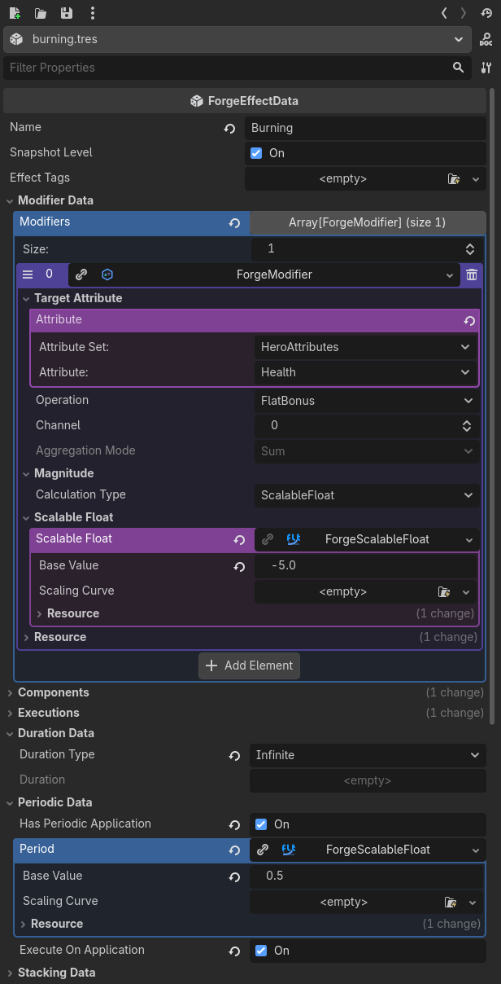Go to previous edited object in history
501x984 pixels.
pos(444,13)
